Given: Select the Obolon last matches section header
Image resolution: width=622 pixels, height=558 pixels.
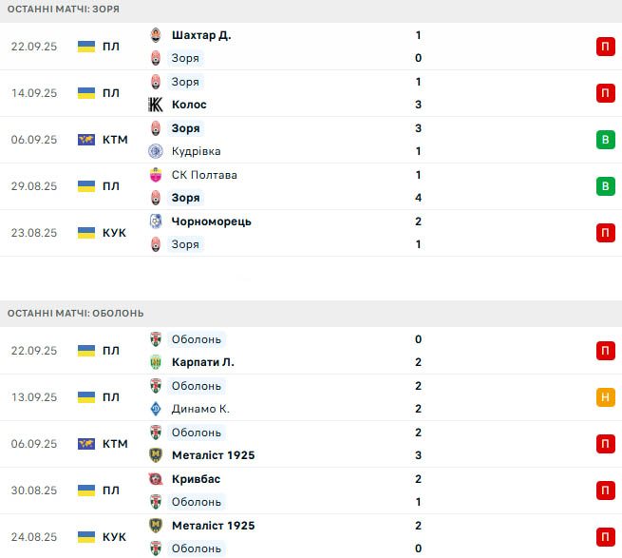Looking at the screenshot, I should click(76, 313).
